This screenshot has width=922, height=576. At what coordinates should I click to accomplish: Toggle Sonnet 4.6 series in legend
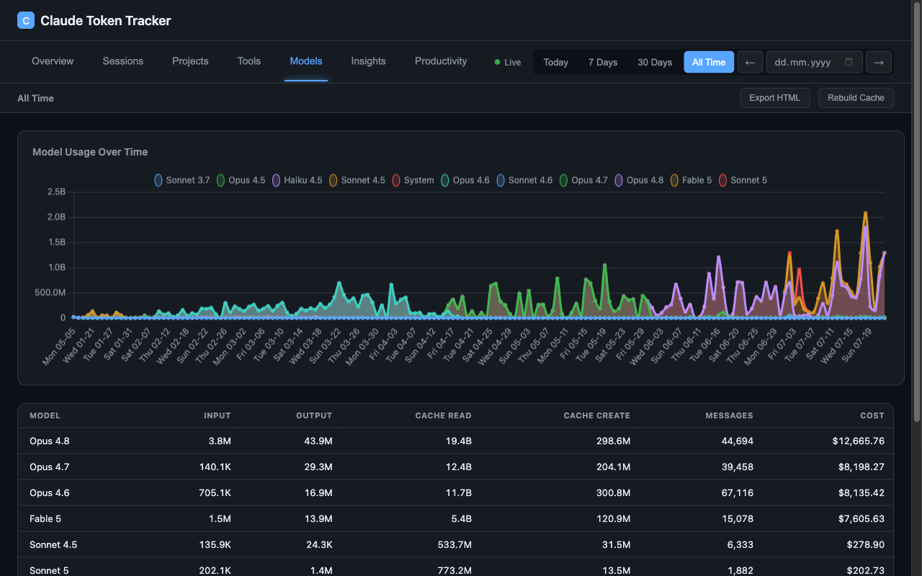[x=524, y=180]
